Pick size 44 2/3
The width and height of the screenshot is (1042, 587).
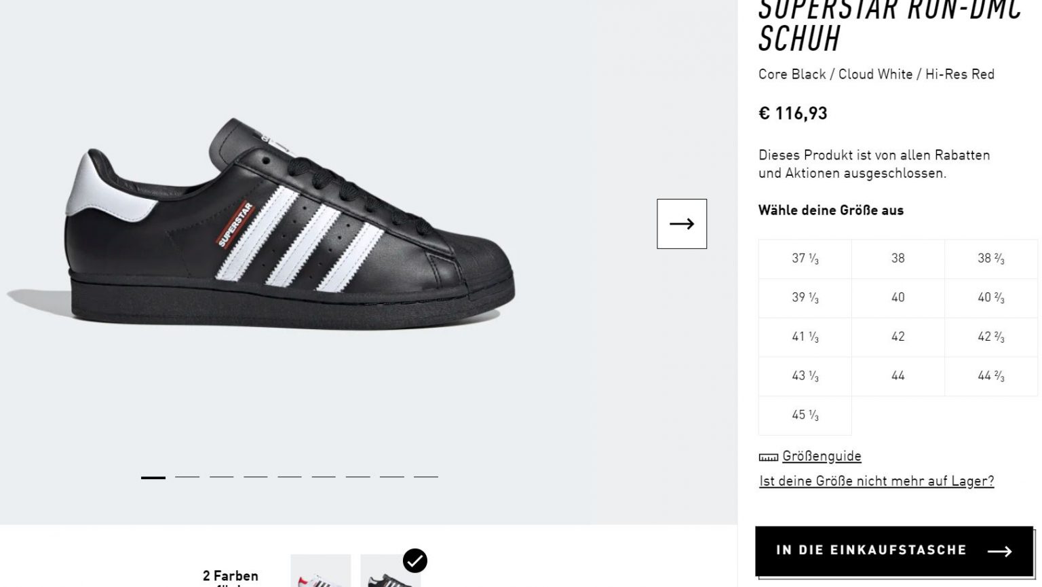[x=990, y=376]
